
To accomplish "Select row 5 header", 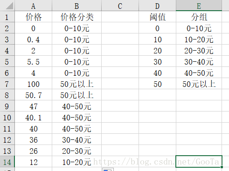I will click(7, 61).
